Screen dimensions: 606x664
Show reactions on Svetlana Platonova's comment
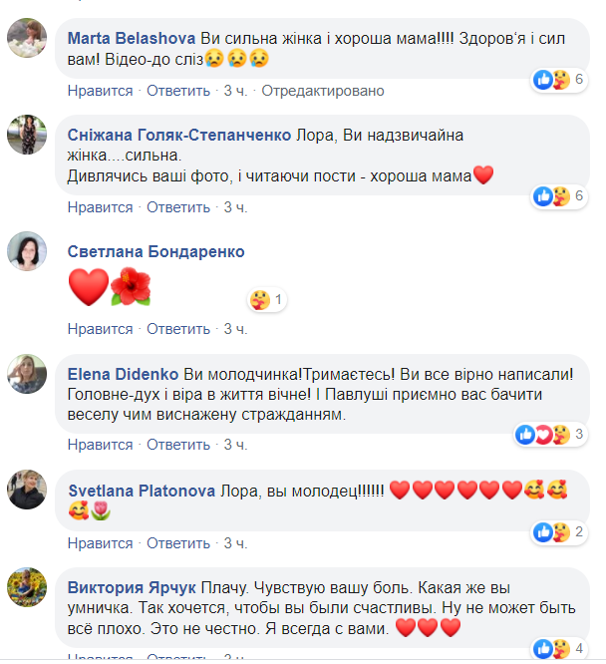click(x=559, y=531)
